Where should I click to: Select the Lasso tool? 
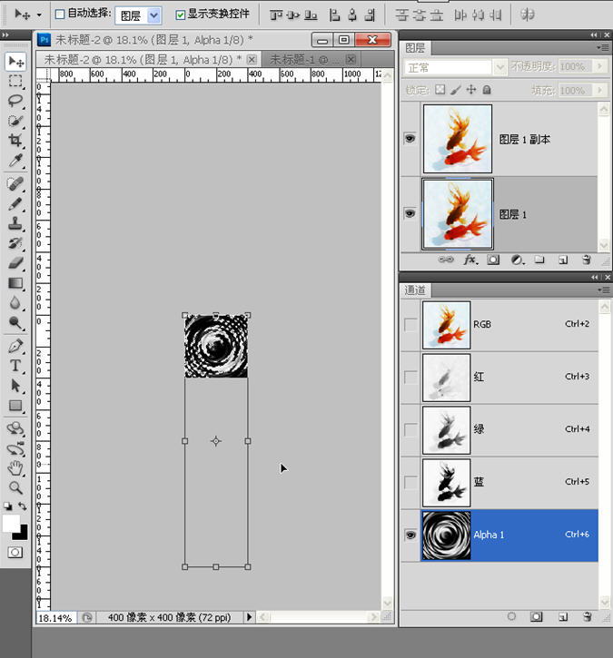(15, 101)
